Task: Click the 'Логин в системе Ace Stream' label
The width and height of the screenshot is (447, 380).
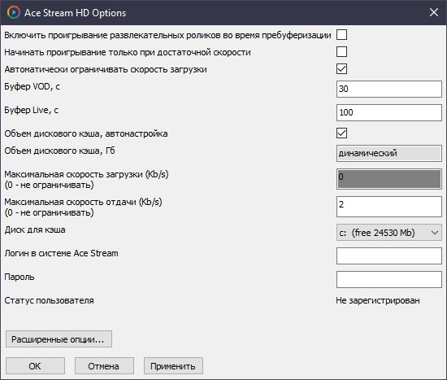Action: (x=61, y=253)
